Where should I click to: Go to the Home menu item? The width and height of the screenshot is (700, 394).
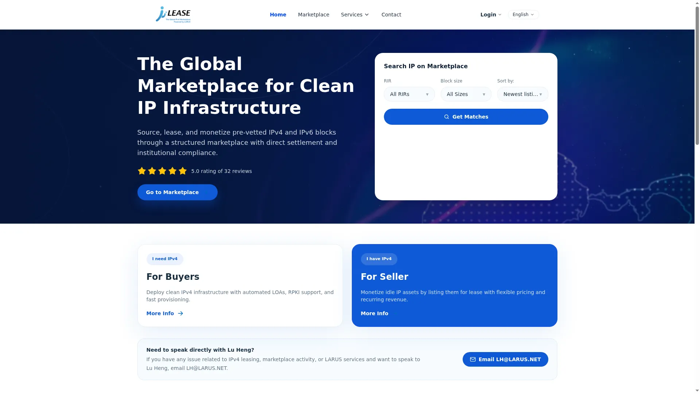(x=278, y=15)
